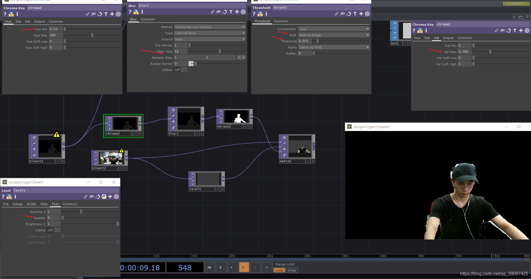Open Common tab in thresh2 window
531x279 pixels.
click(281, 21)
